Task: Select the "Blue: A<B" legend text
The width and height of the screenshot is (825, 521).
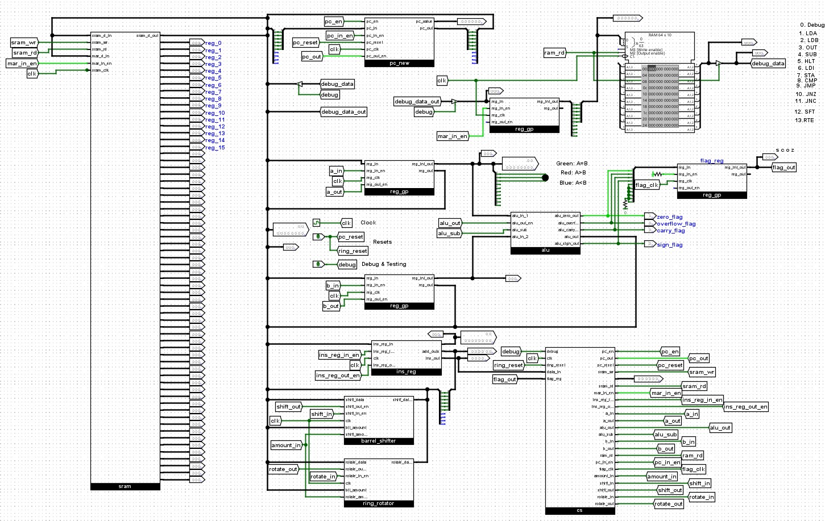Action: (x=573, y=183)
